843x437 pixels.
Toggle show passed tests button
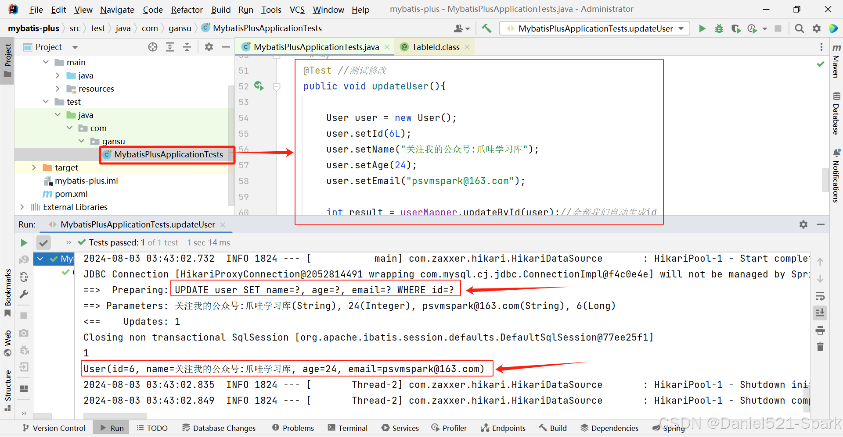click(x=43, y=242)
